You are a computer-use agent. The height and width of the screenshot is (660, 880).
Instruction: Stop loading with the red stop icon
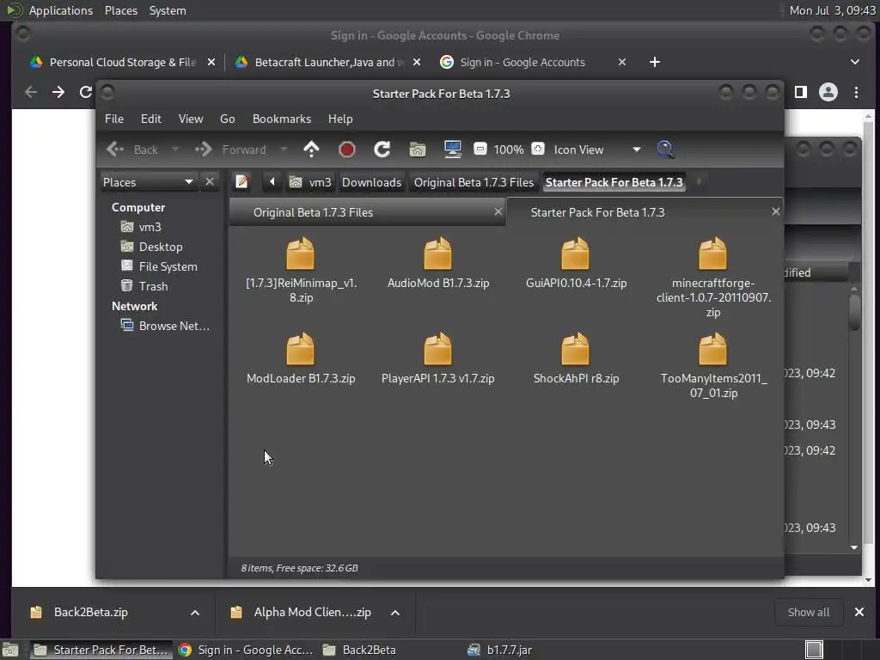pos(347,150)
